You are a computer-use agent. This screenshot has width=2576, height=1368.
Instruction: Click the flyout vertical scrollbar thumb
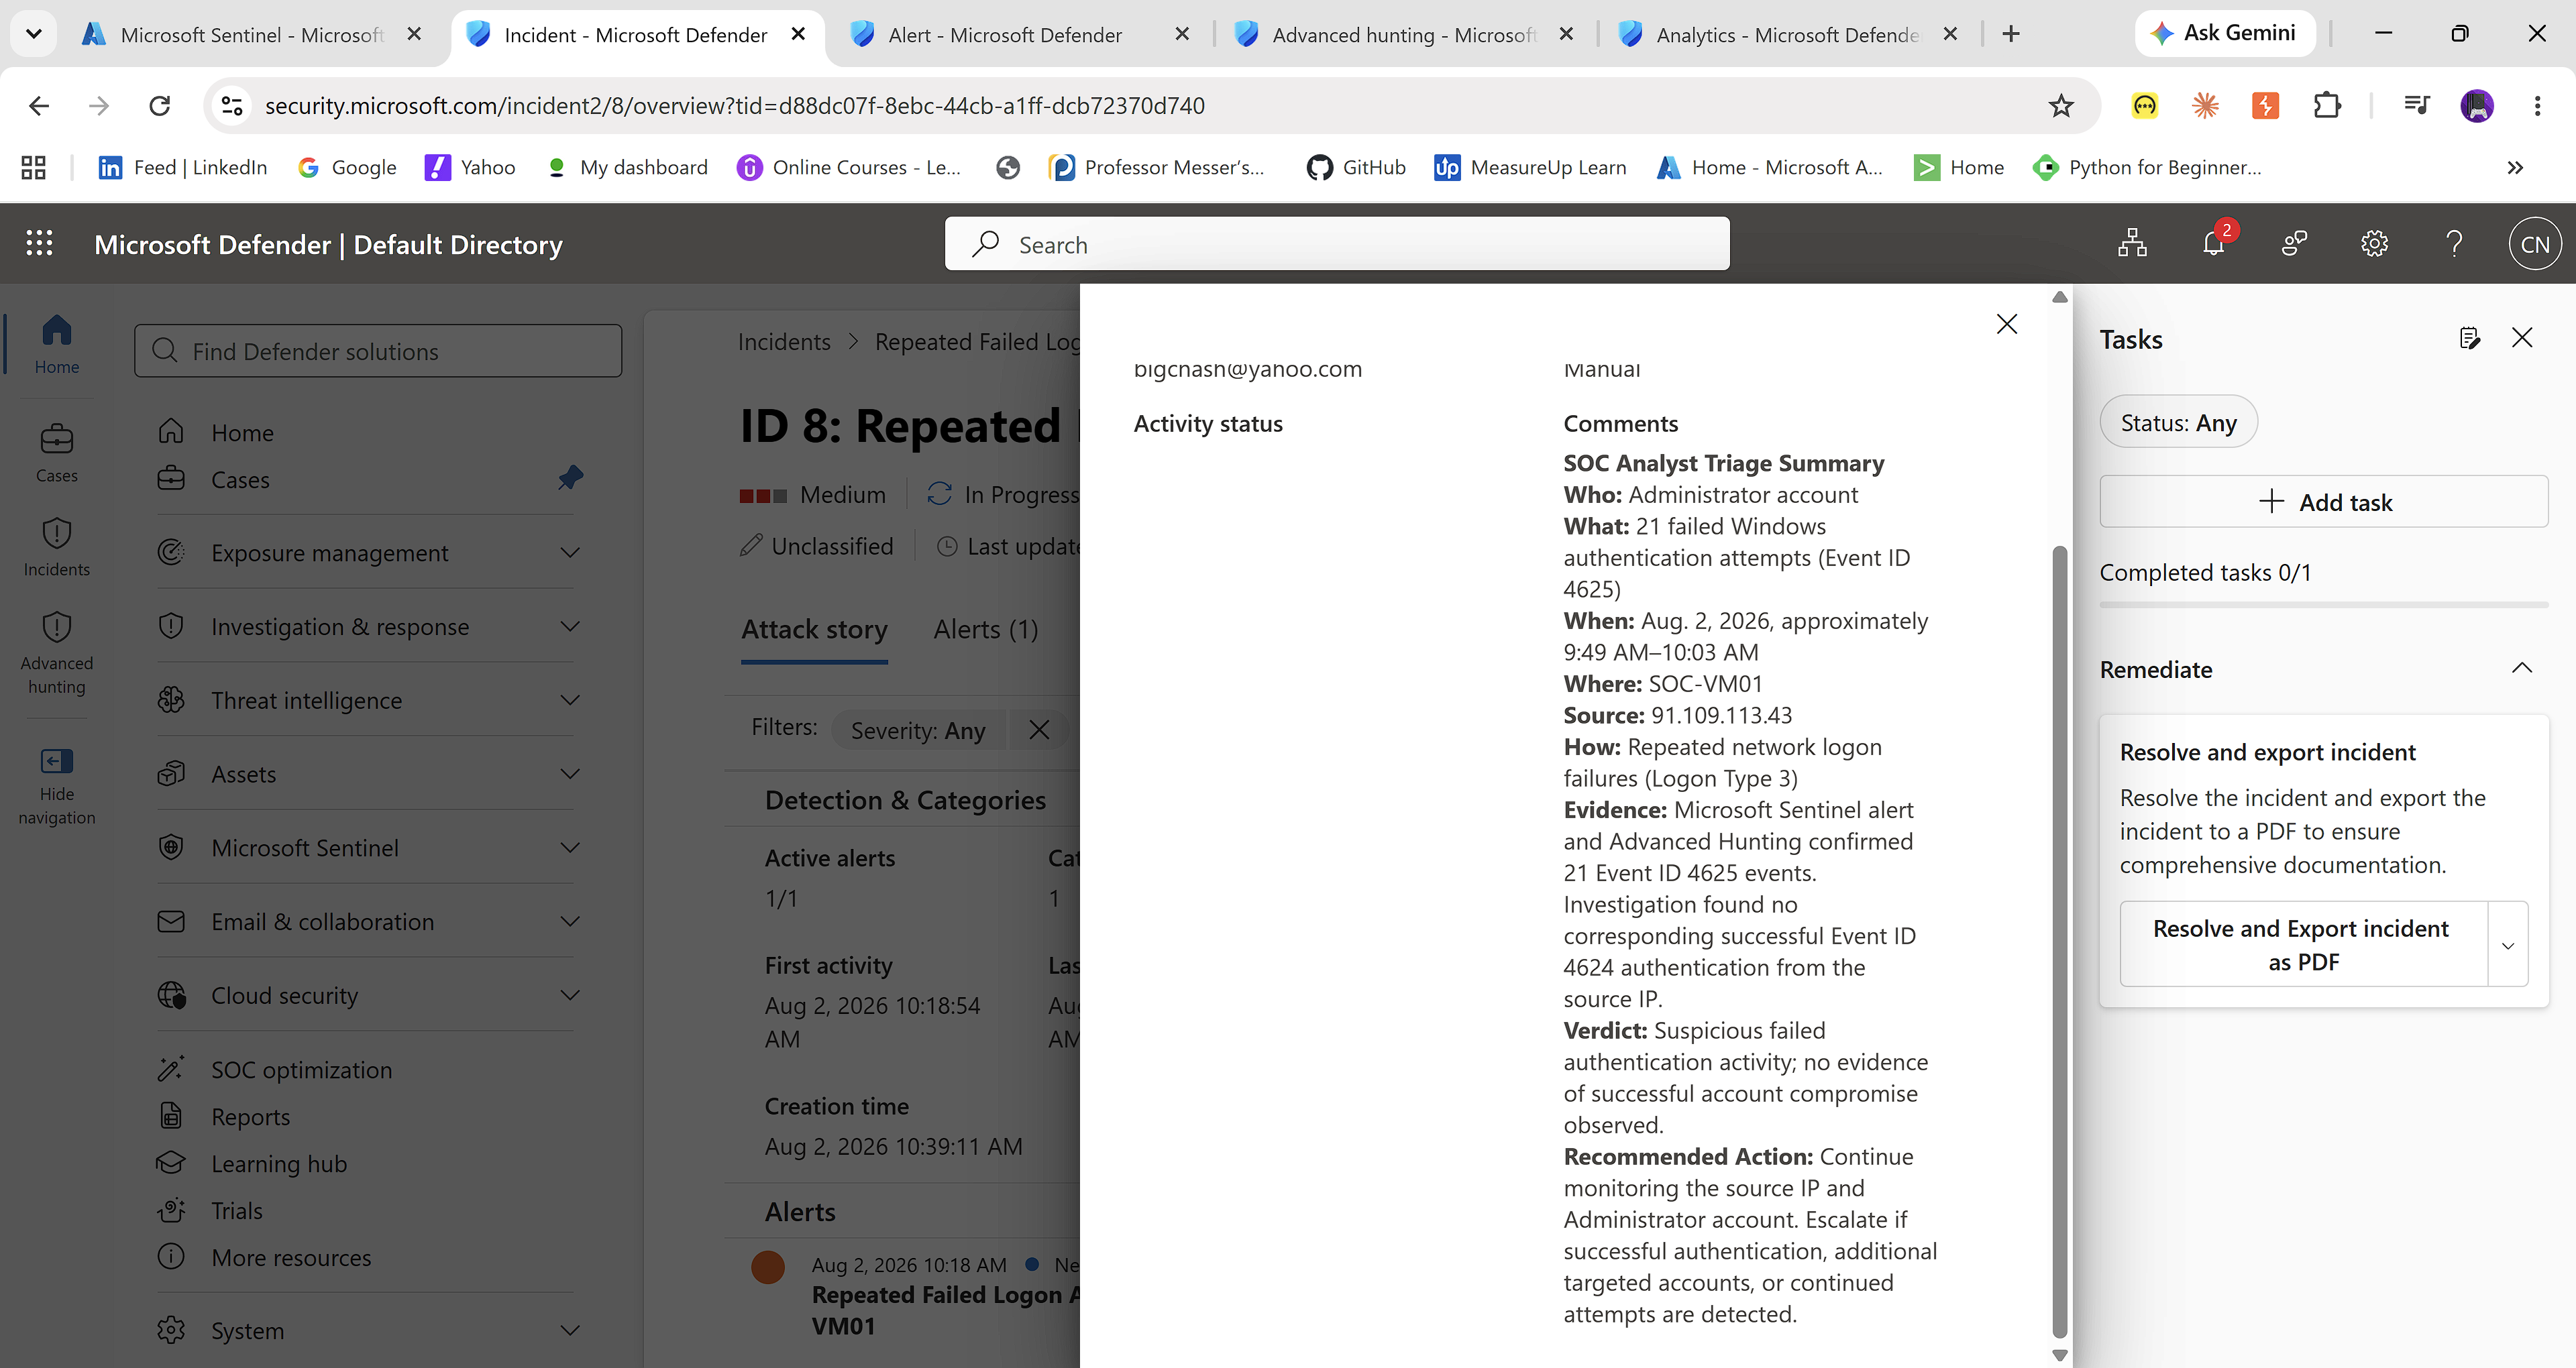point(2059,941)
